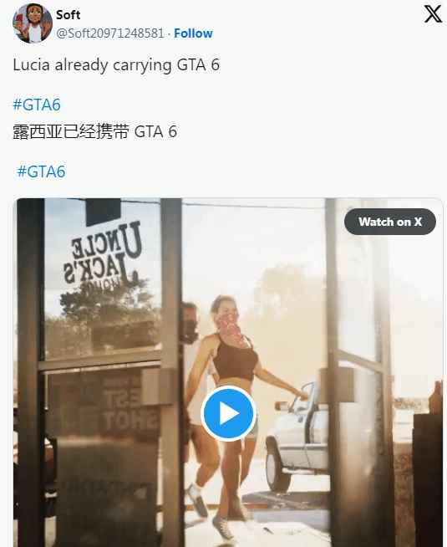
Task: Click the woman's black crop top
Action: tap(235, 360)
